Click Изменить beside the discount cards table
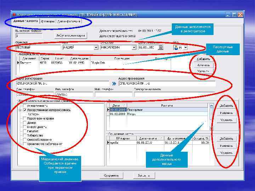 click(x=226, y=146)
